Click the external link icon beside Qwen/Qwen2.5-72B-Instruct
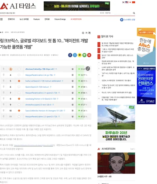Image resolution: width=157 pixels, height=184 pixels. pyautogui.click(x=51, y=87)
